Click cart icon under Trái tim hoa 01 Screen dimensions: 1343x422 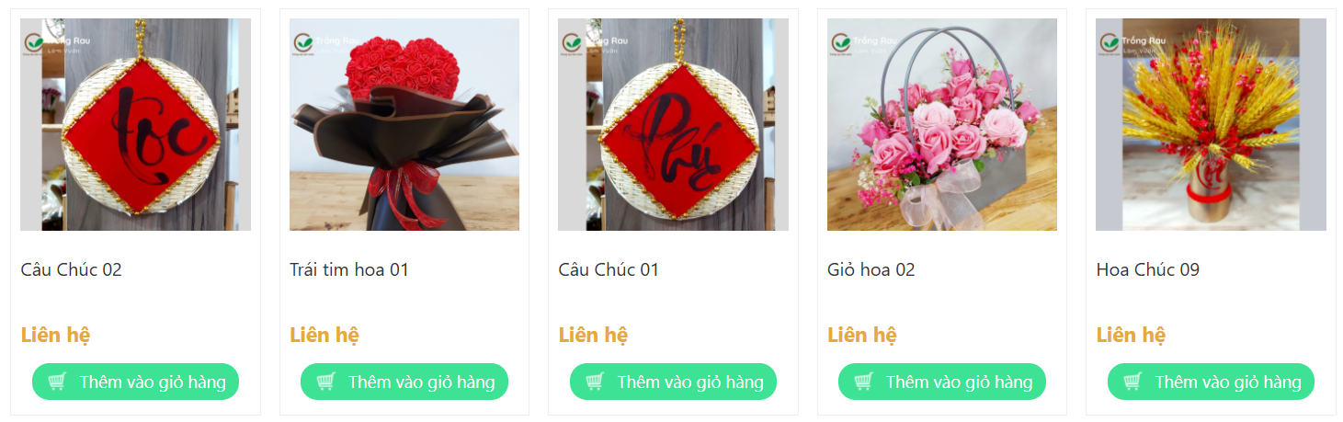(x=326, y=382)
